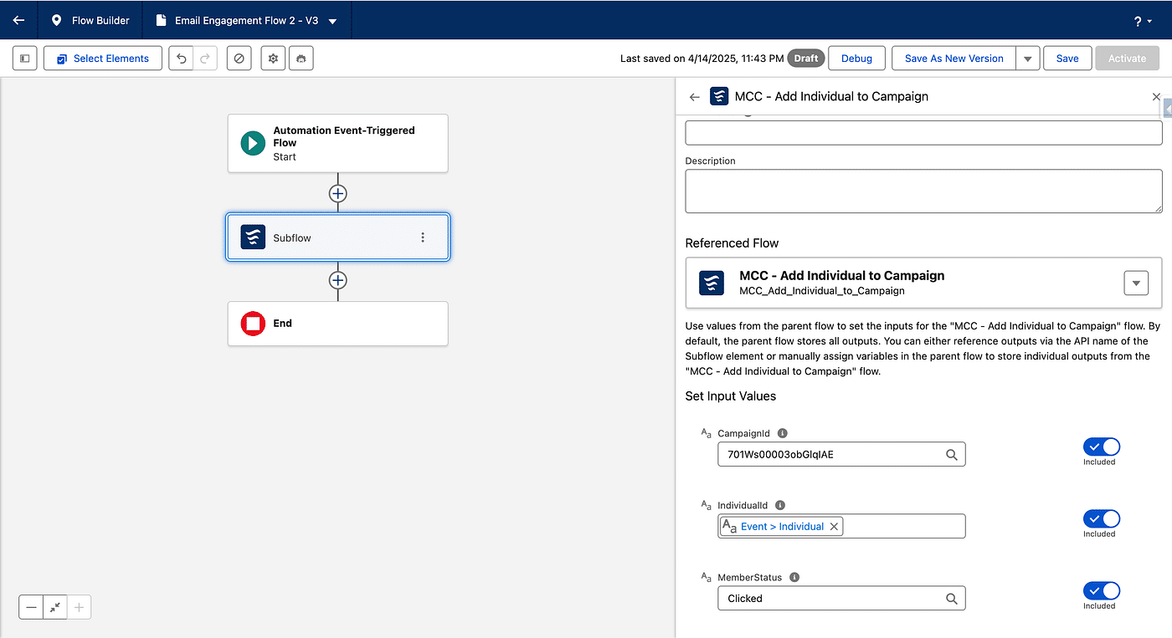Viewport: 1172px width, 638px height.
Task: Click the debug bug icon in toolbar
Action: [301, 59]
